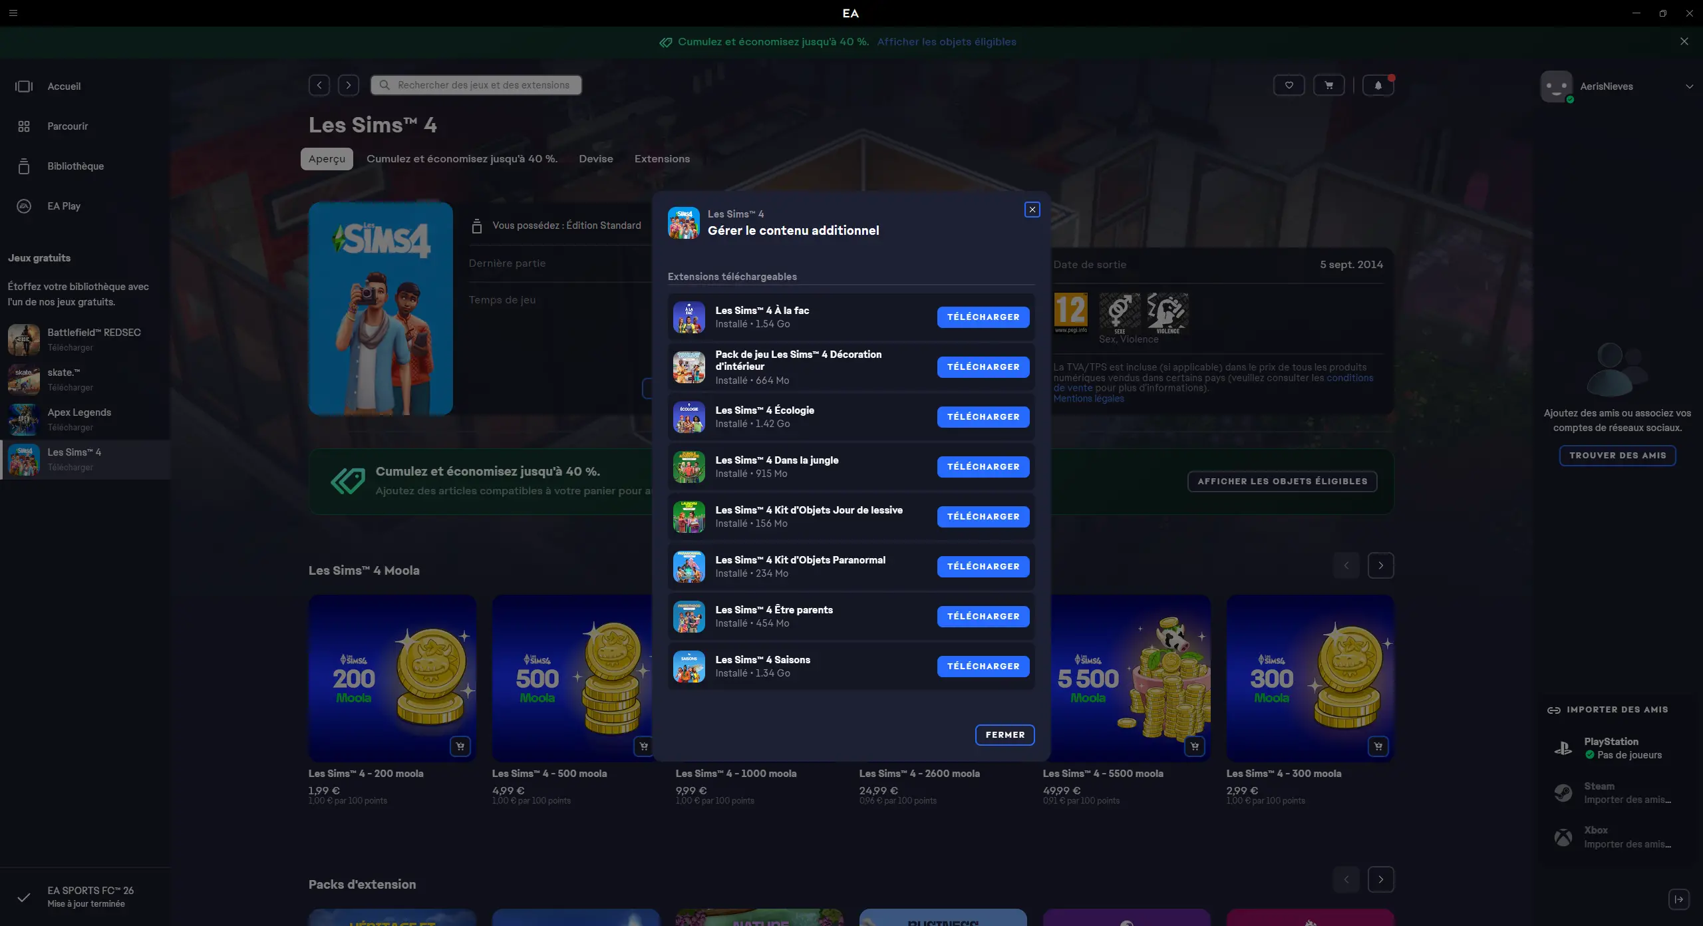Show next Packs d'extension with right arrow

(1381, 879)
